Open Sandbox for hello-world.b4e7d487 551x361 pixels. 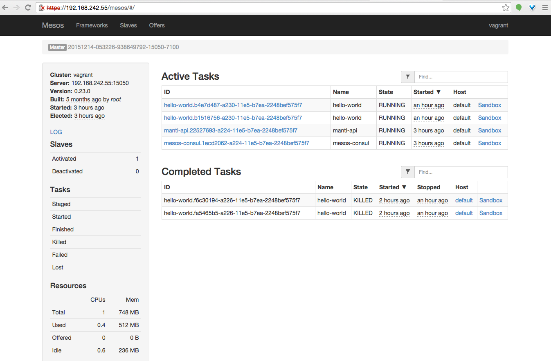point(490,105)
